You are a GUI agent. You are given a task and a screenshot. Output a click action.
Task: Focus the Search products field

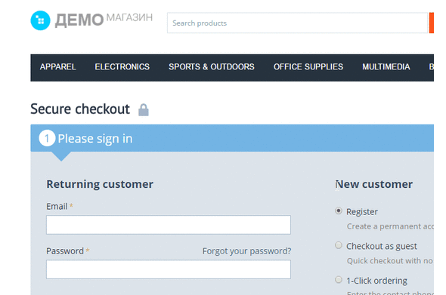pyautogui.click(x=298, y=23)
